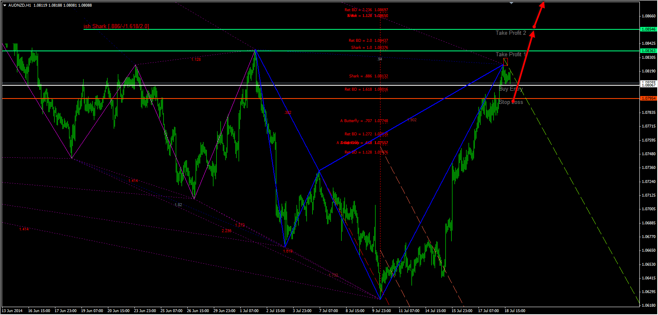
Task: Click the upper red arrow's arrowhead
Action: coord(542,5)
